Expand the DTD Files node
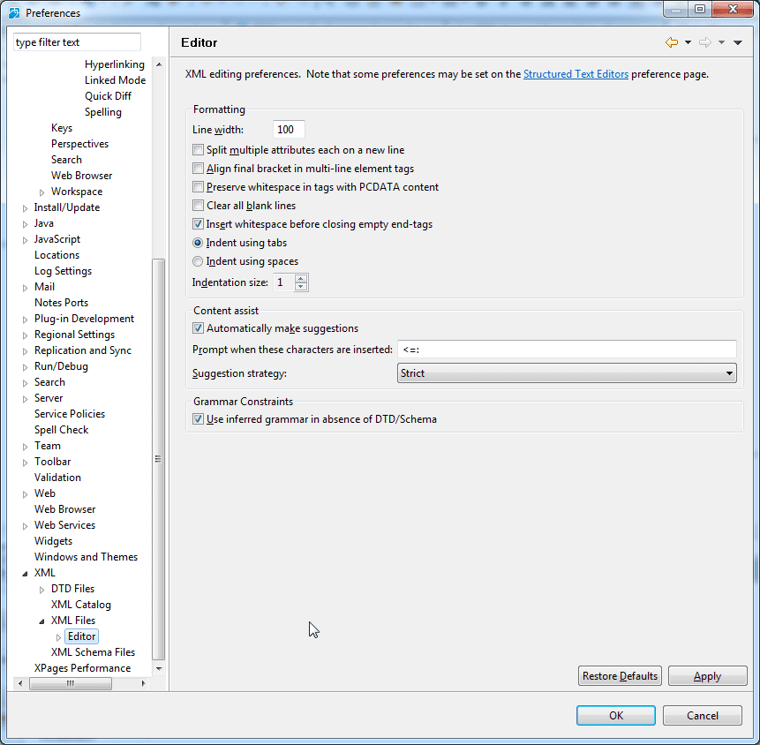The width and height of the screenshot is (760, 745). pyautogui.click(x=41, y=590)
